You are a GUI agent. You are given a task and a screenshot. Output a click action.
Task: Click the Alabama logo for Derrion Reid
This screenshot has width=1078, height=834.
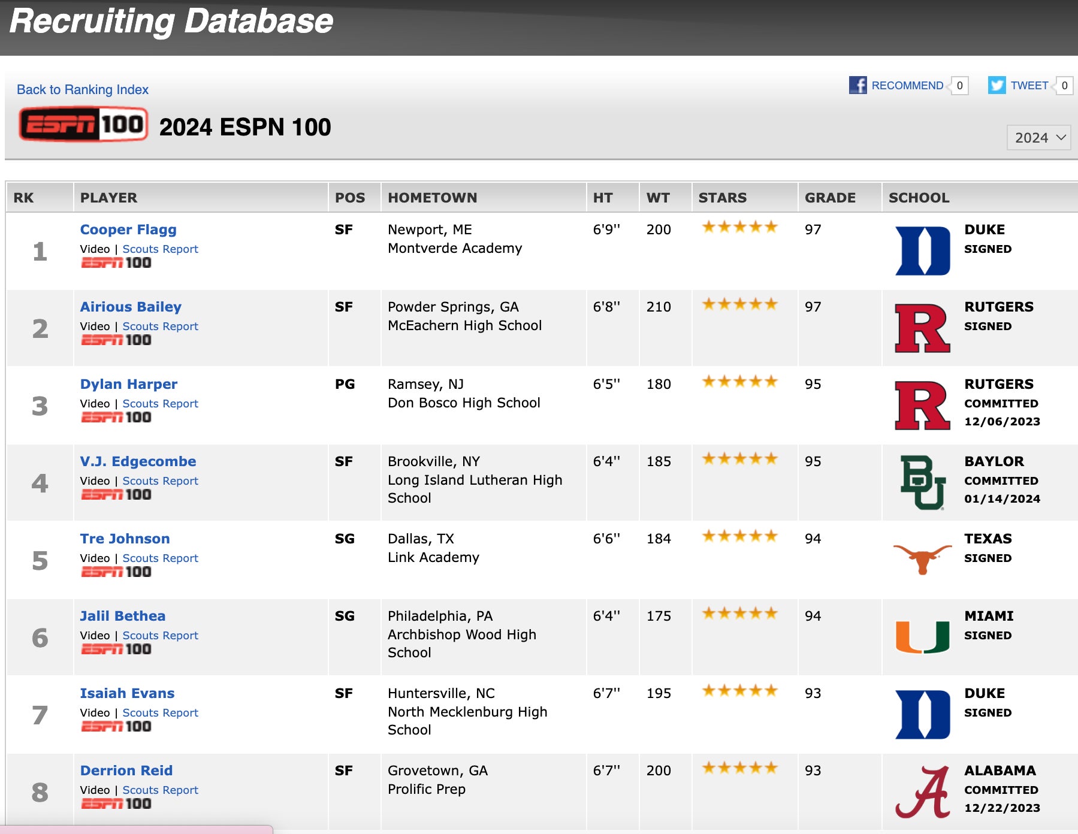point(922,792)
